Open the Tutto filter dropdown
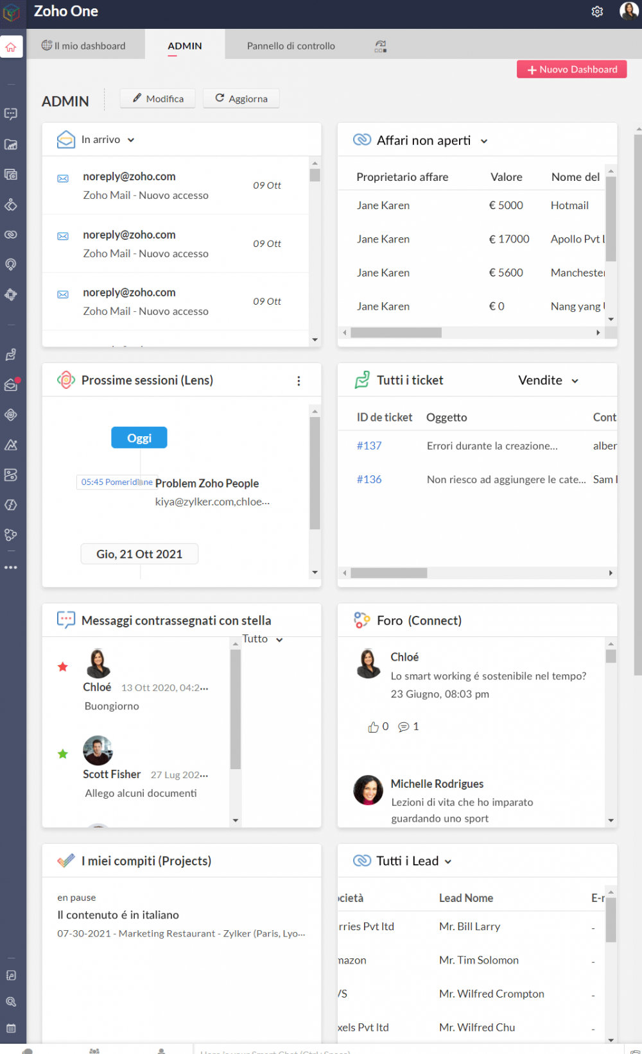 pyautogui.click(x=263, y=639)
